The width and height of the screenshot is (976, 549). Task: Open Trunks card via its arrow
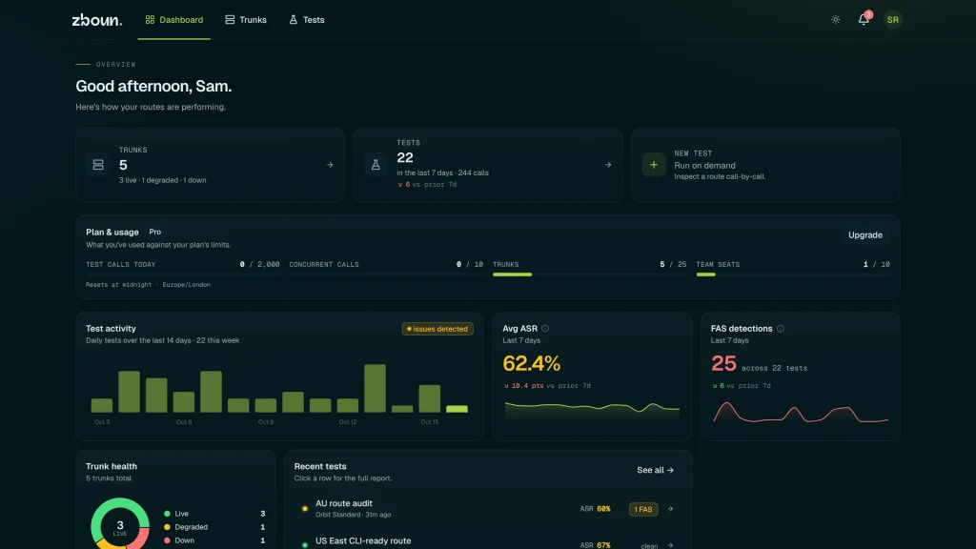[330, 165]
